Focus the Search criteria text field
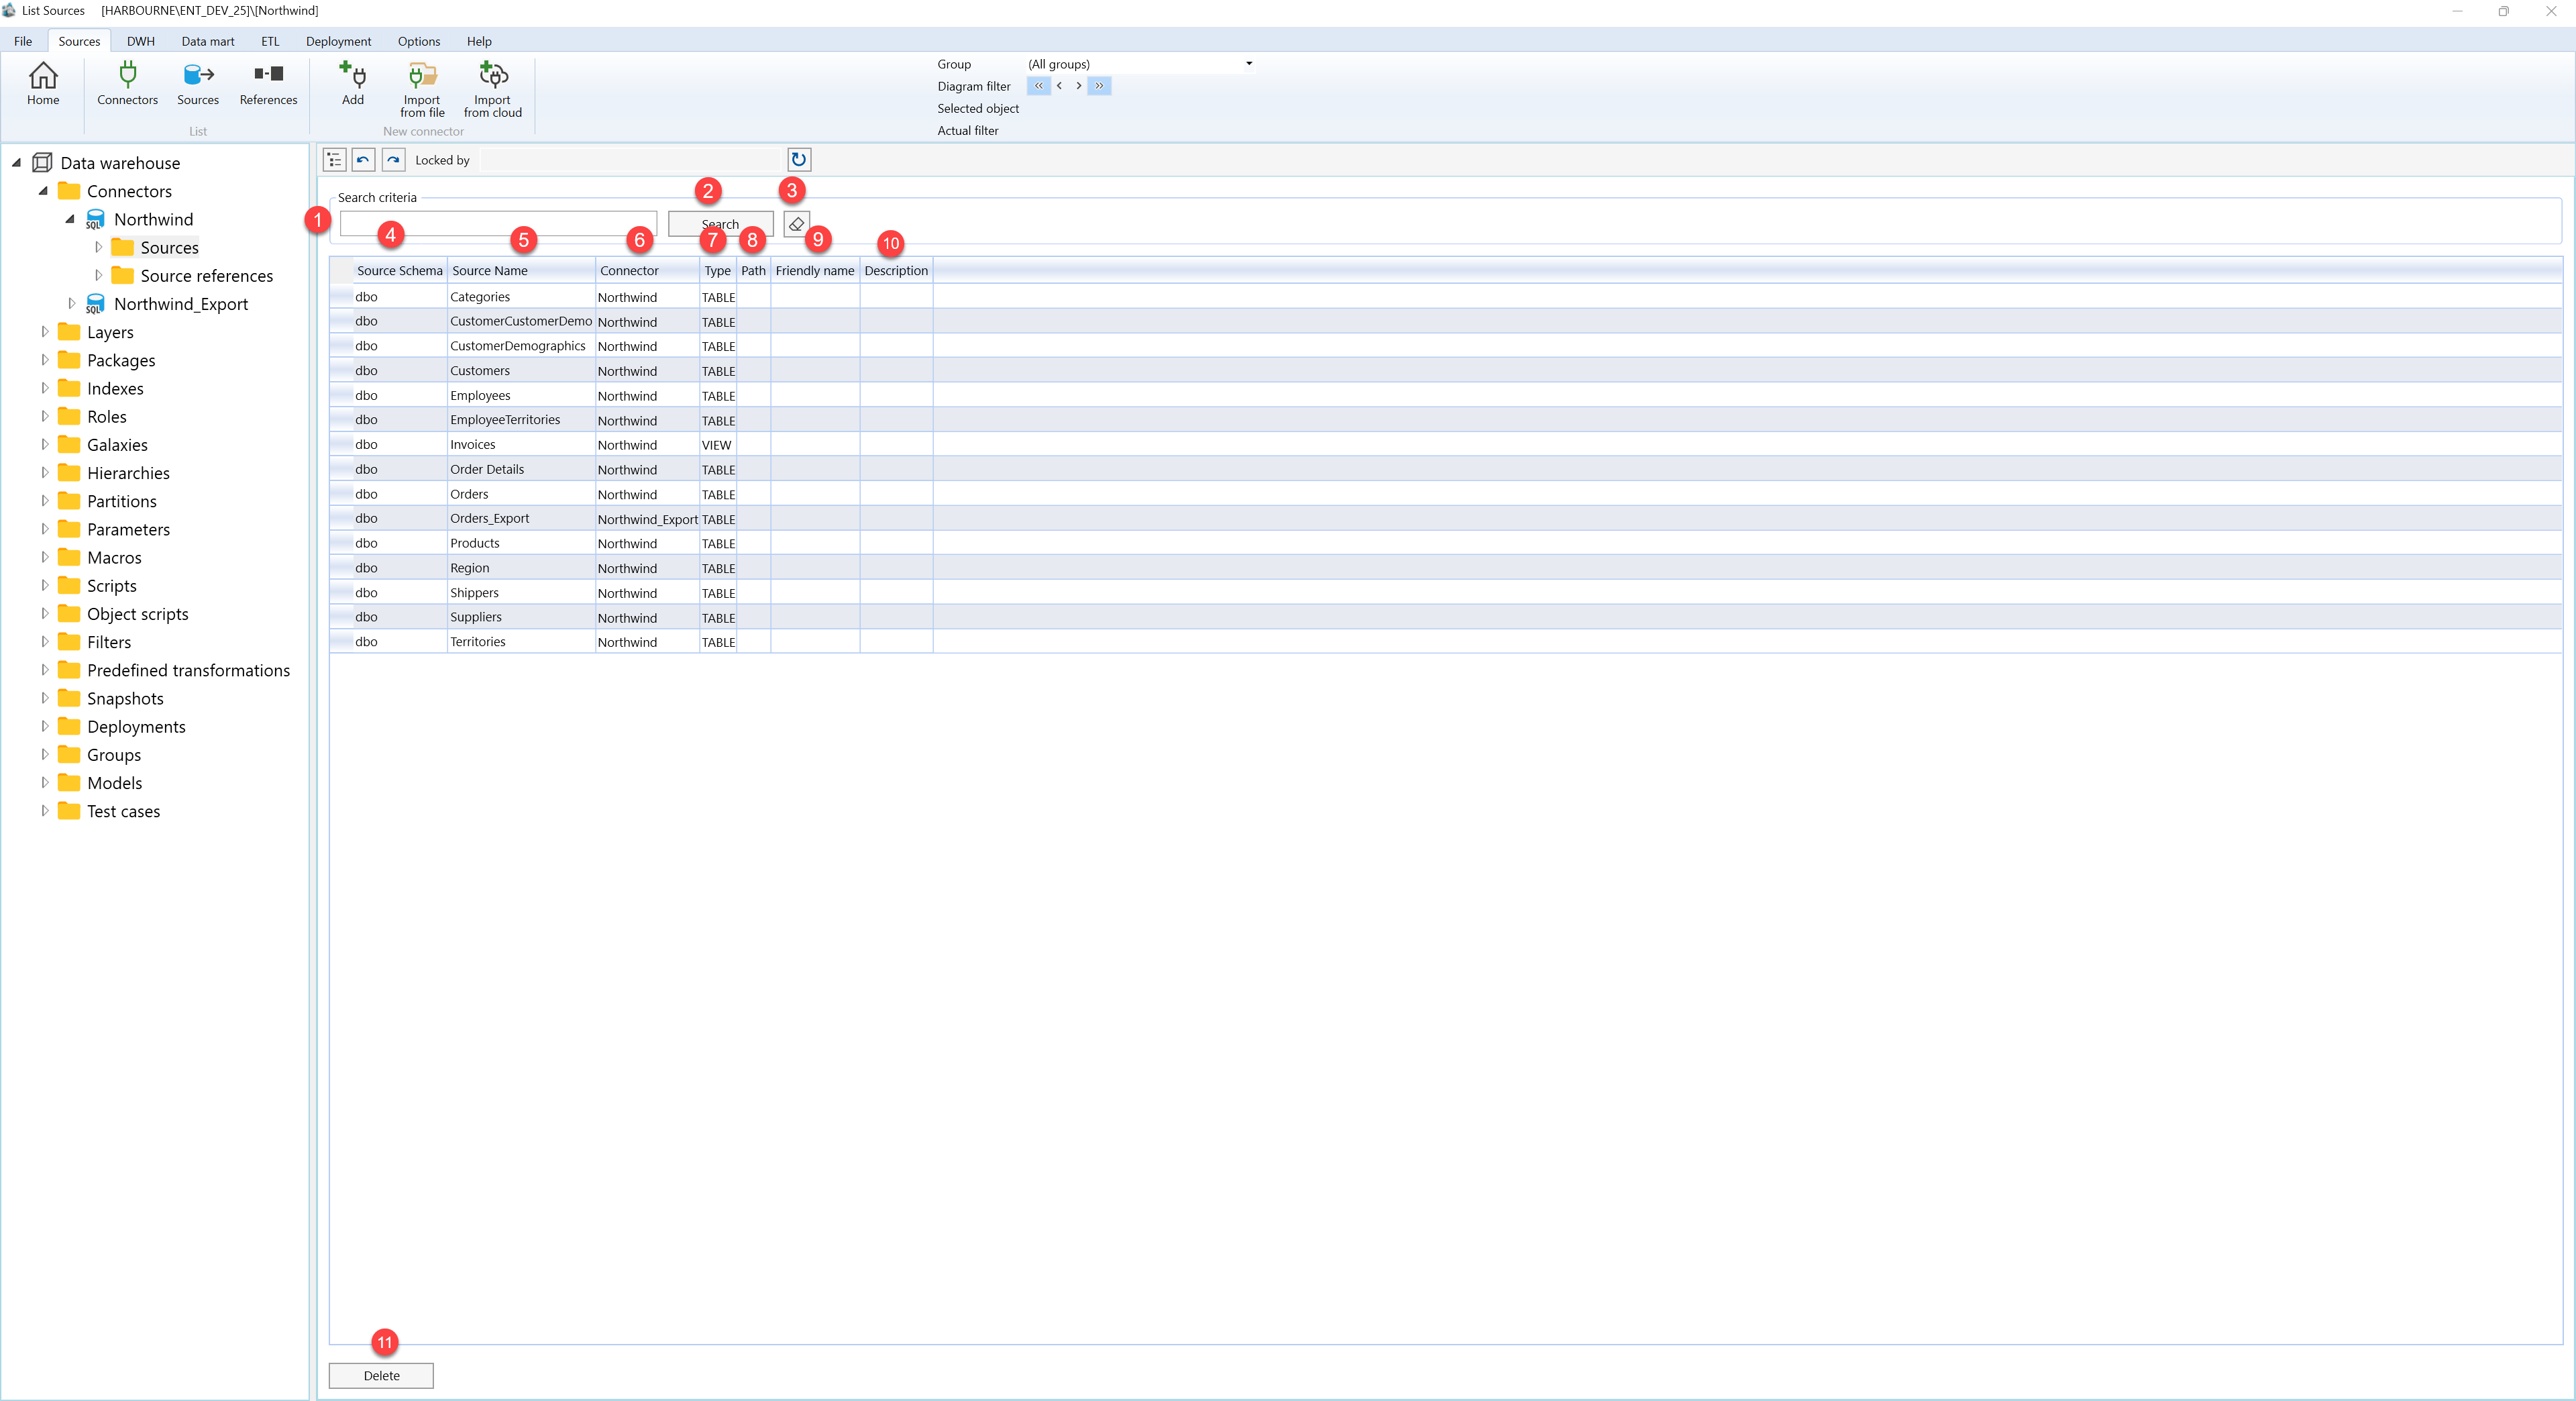Viewport: 2576px width, 1401px height. (x=498, y=224)
